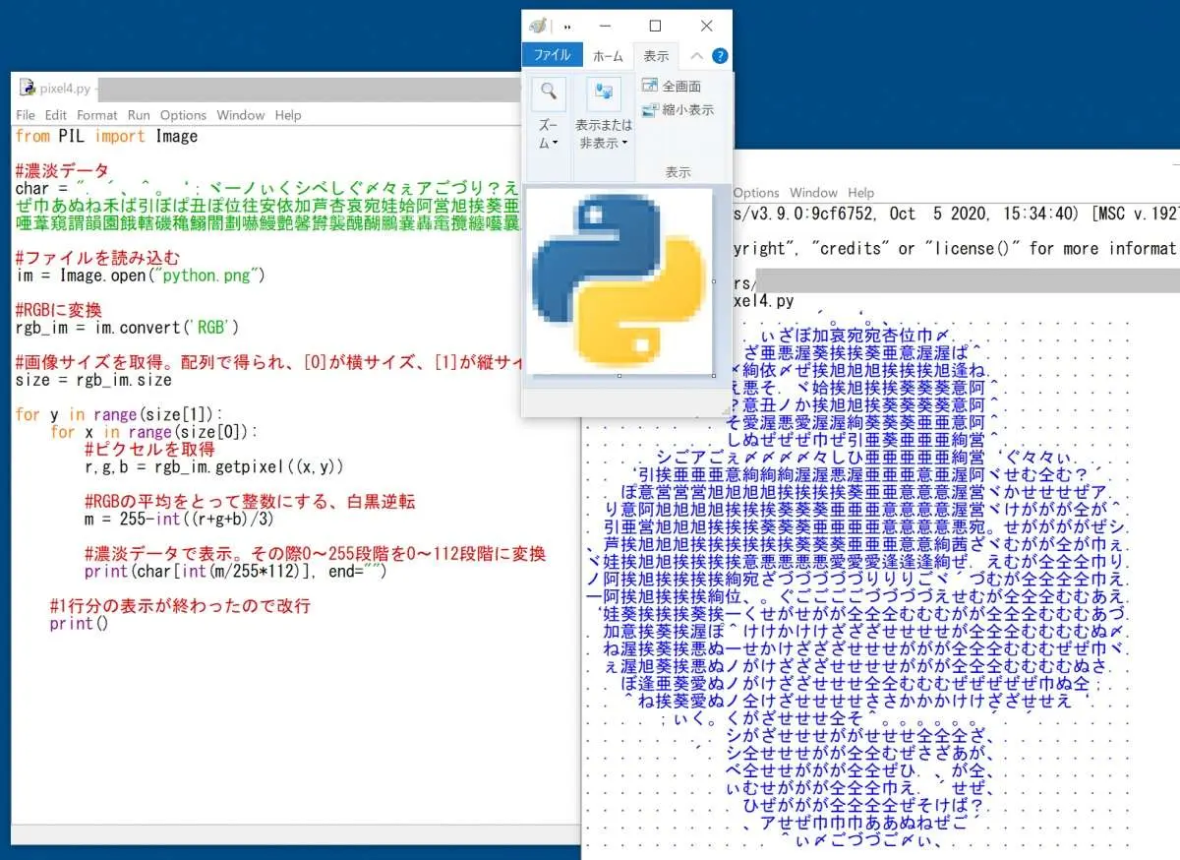Click the zoom magnifier icon
The image size is (1180, 860).
pos(549,93)
